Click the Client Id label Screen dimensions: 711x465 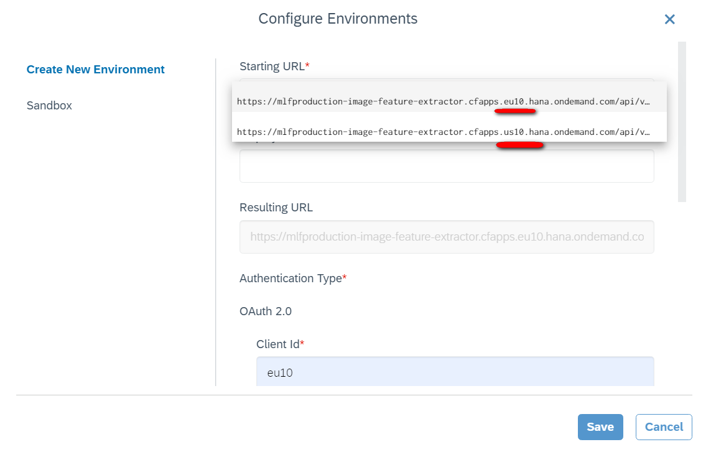277,344
